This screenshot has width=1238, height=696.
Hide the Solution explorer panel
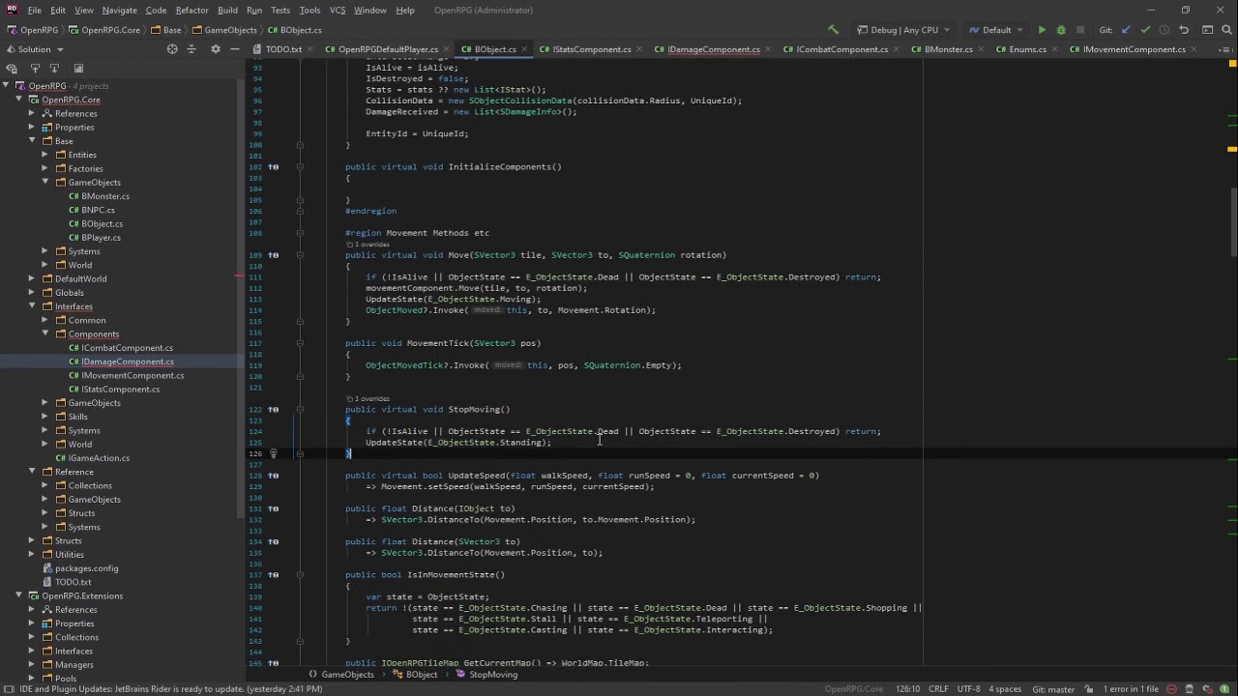(x=236, y=49)
